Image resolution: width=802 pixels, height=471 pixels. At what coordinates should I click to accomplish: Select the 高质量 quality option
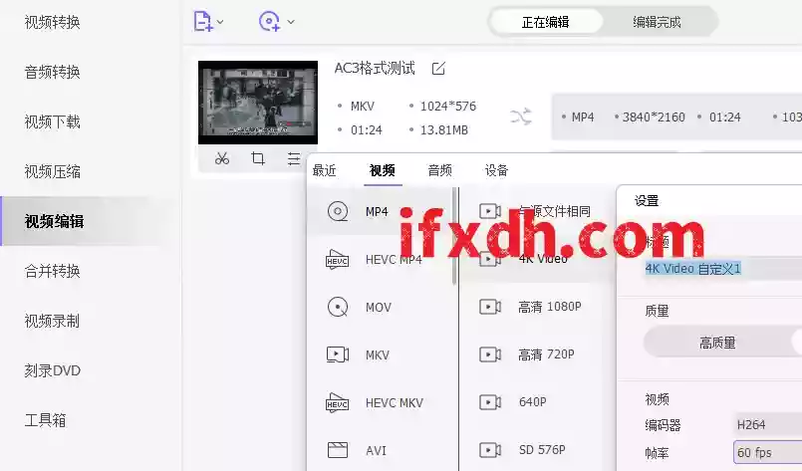[717, 343]
